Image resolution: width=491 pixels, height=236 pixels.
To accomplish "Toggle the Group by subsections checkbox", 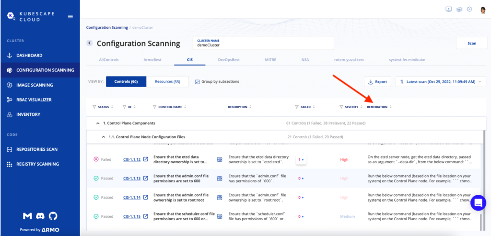I will (197, 81).
